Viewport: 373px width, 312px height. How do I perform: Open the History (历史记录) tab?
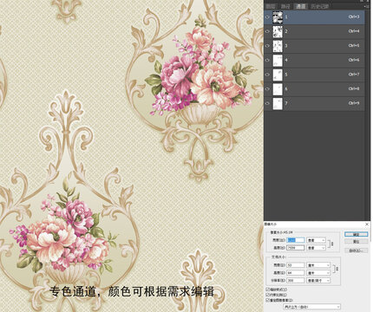[320, 6]
